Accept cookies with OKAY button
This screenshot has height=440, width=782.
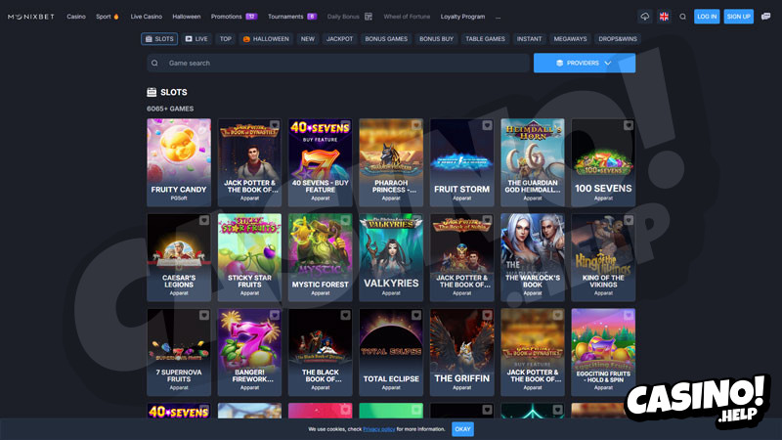tap(462, 429)
